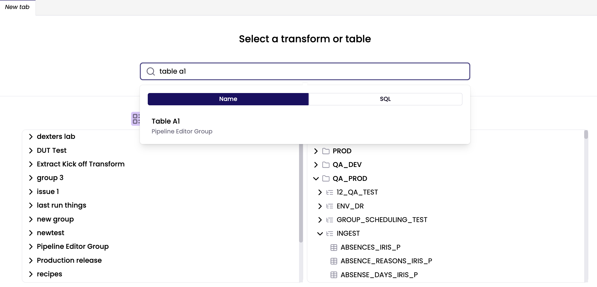Viewport: 597px width, 287px height.
Task: Expand the QA_DEV folder chevron
Action: (316, 165)
